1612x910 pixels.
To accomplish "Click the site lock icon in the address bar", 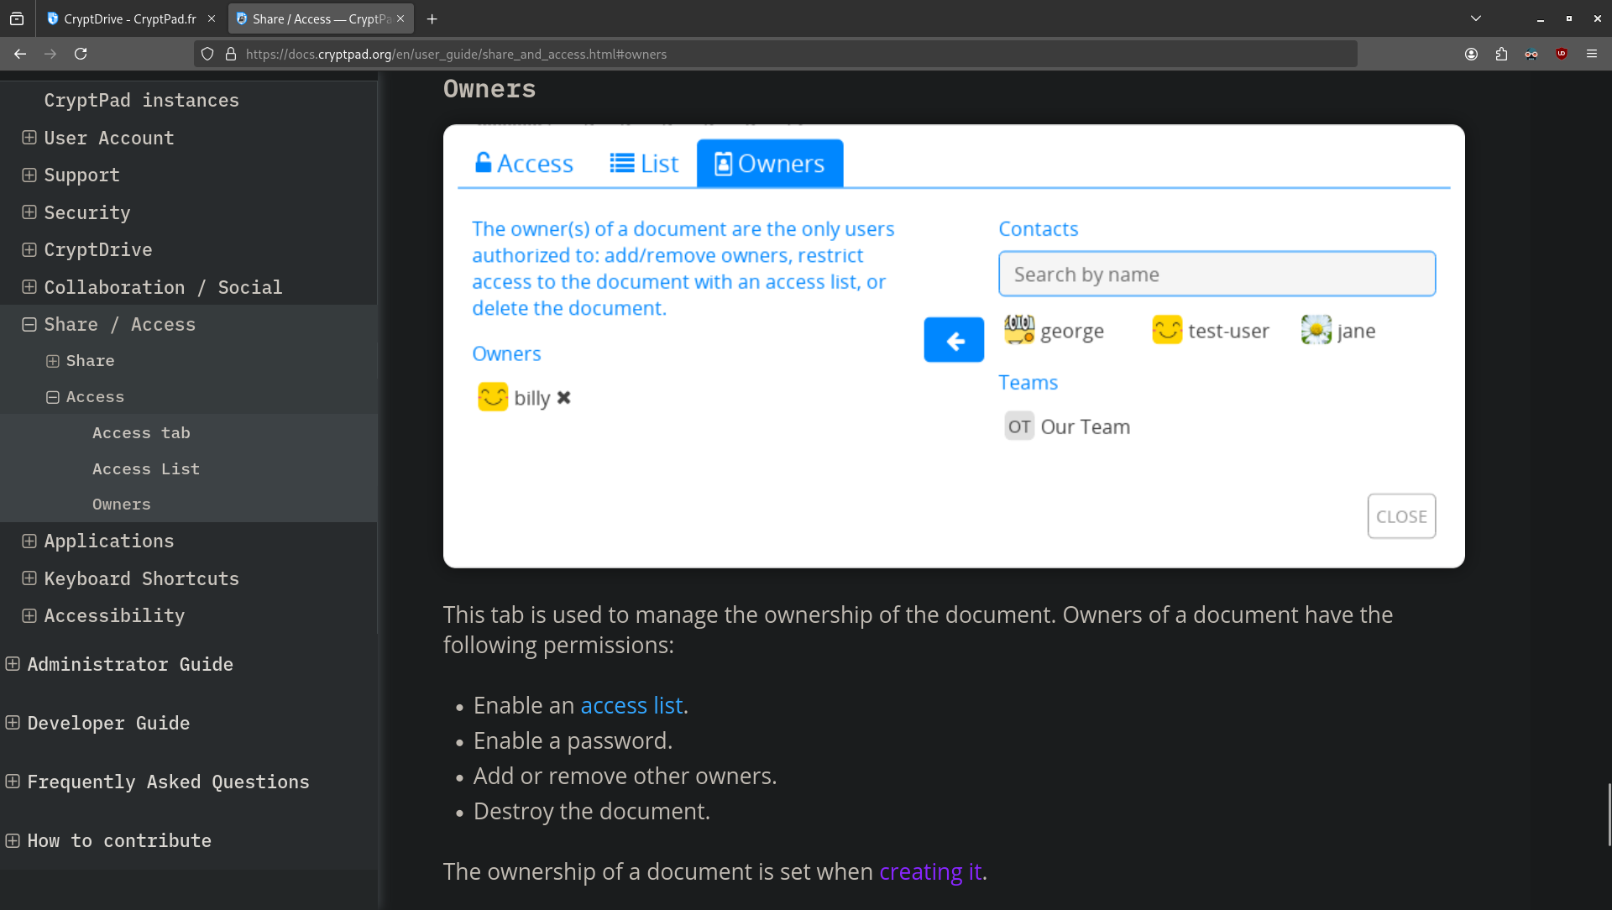I will tap(231, 54).
